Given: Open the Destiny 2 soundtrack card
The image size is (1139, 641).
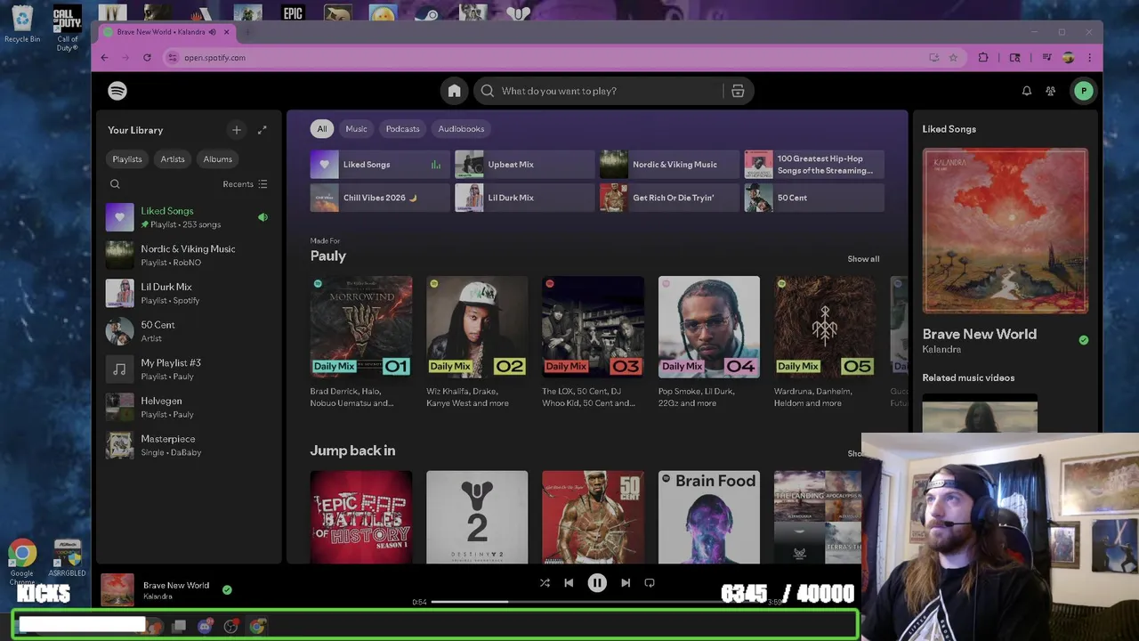Looking at the screenshot, I should tap(477, 517).
